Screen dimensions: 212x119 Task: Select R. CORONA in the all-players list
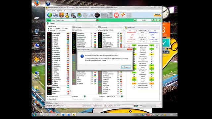(55, 47)
